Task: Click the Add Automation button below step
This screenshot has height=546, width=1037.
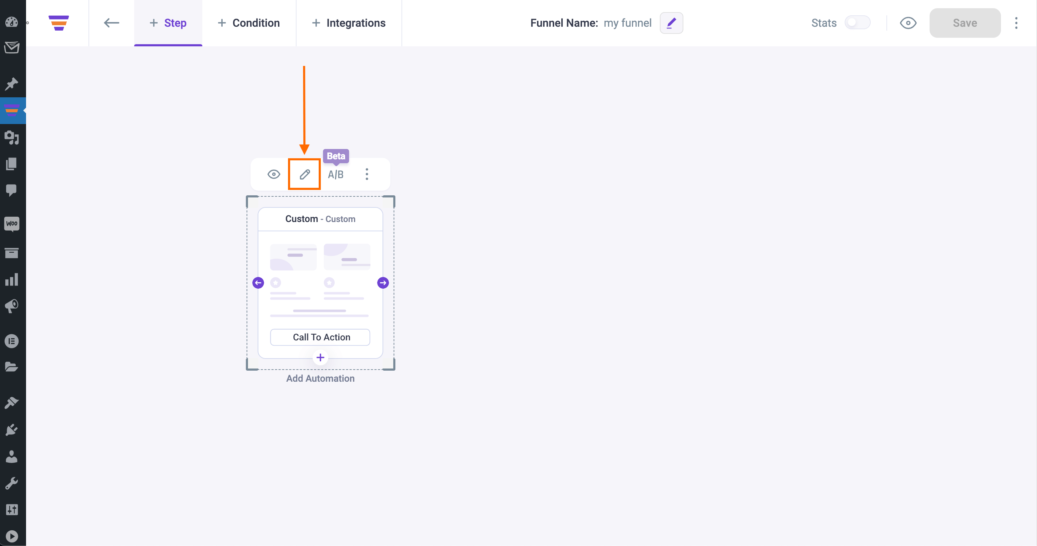Action: click(x=320, y=378)
